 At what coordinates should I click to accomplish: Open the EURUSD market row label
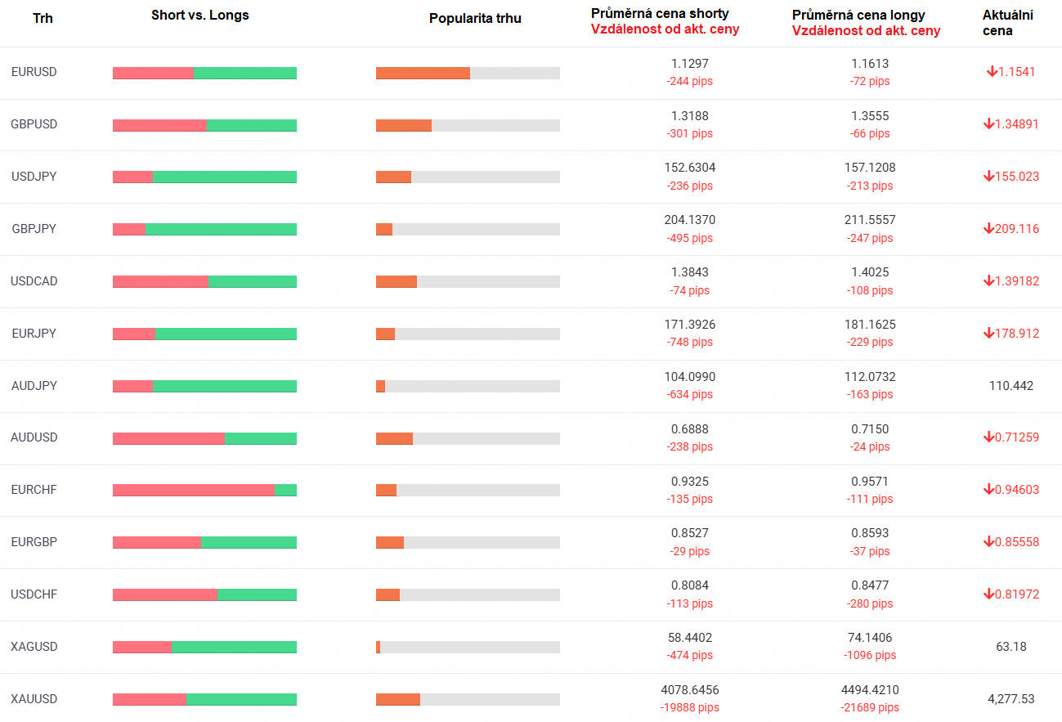[x=34, y=72]
